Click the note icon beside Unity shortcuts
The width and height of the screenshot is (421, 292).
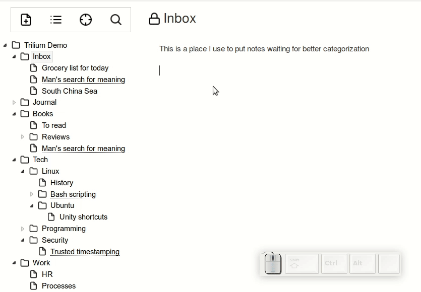click(x=51, y=217)
